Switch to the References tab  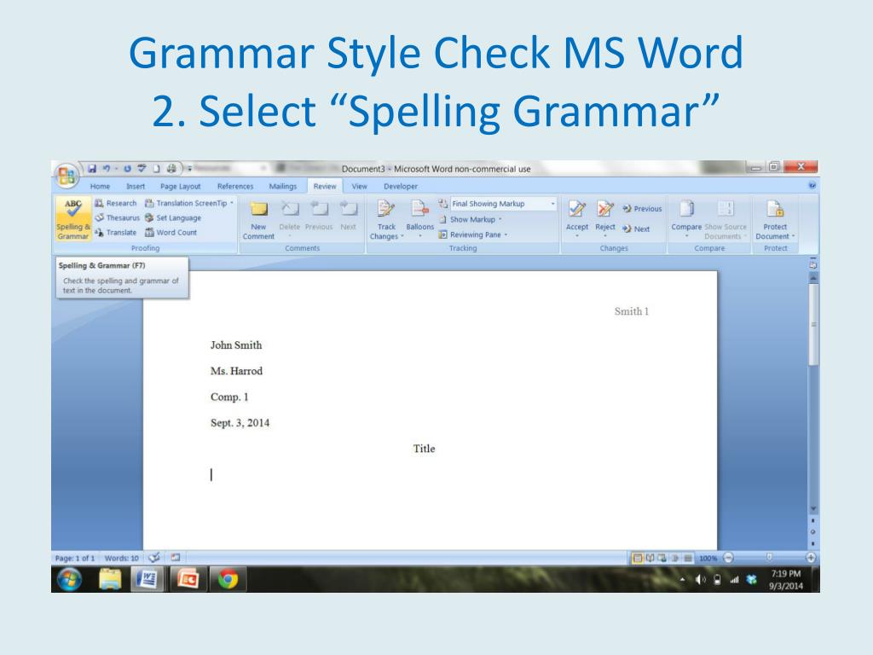click(235, 187)
